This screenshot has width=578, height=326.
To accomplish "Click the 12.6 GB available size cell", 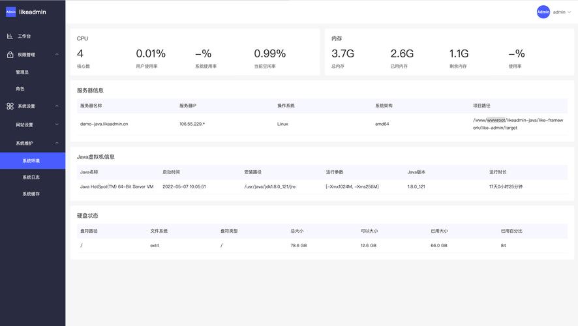I will [x=369, y=245].
